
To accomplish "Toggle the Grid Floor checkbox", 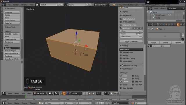I will [121, 28].
